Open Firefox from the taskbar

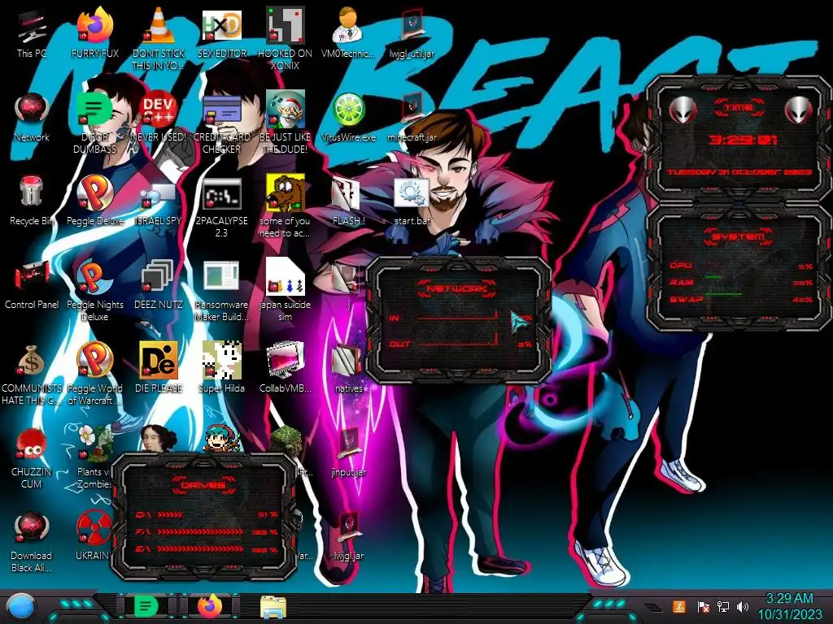(210, 606)
